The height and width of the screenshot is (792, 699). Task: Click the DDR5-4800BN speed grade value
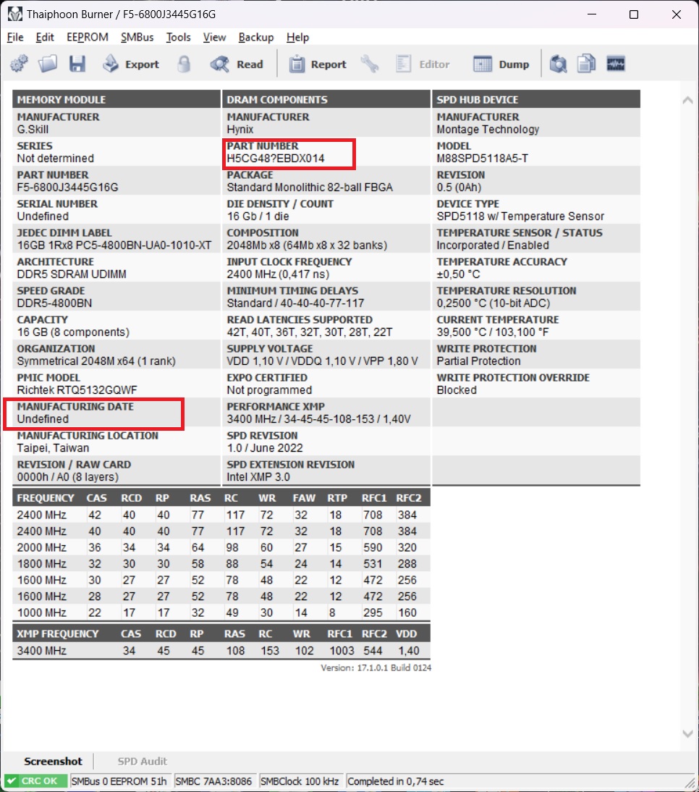54,303
